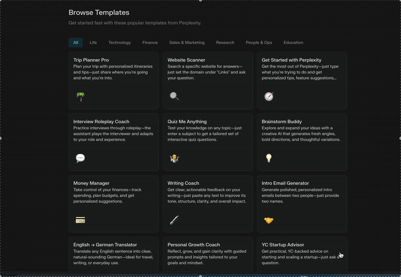Viewport: 401px width, 277px height.
Task: Click the speech bubble icon on Interview Roleplay Coach
Action: [x=80, y=158]
